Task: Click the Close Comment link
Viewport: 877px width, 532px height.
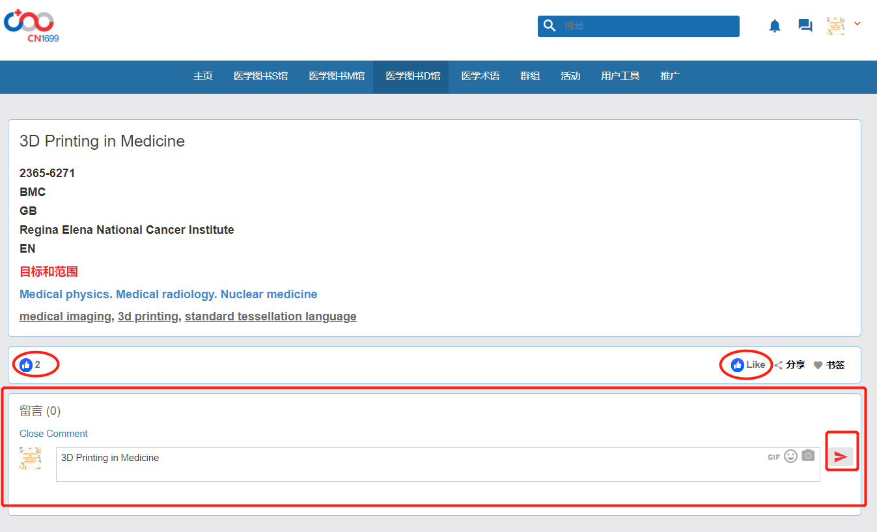Action: point(53,434)
